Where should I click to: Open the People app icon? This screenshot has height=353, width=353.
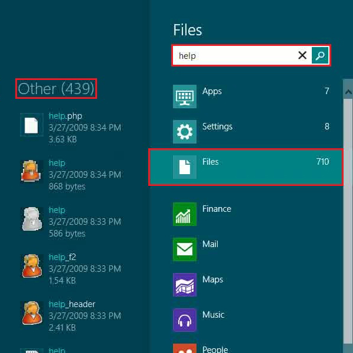point(185,348)
